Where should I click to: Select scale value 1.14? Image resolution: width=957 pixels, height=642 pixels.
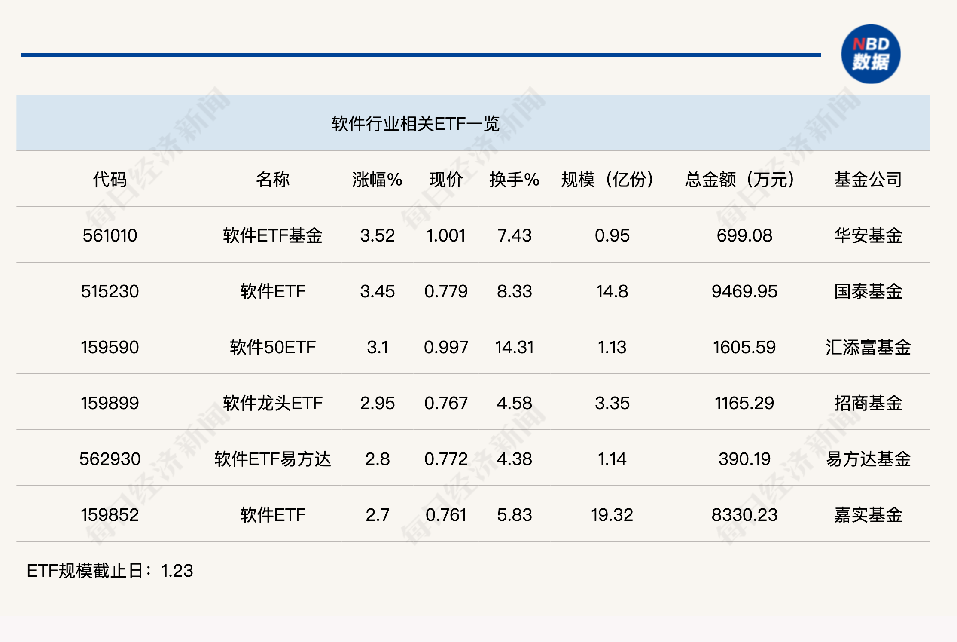(x=612, y=459)
